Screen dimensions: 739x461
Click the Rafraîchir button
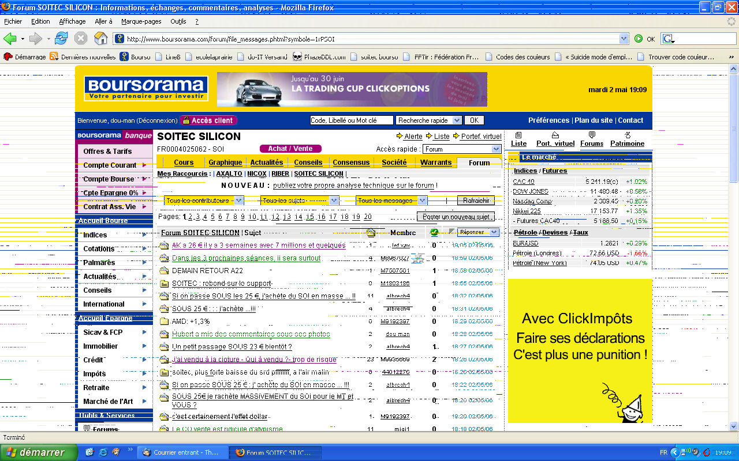click(476, 201)
